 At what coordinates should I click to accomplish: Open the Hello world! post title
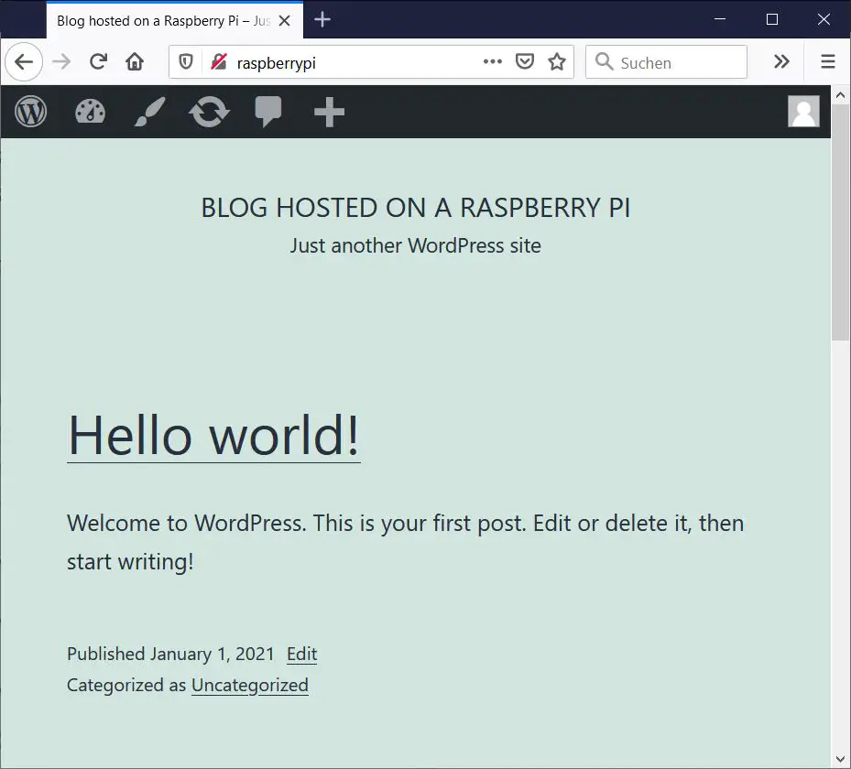[x=213, y=435]
